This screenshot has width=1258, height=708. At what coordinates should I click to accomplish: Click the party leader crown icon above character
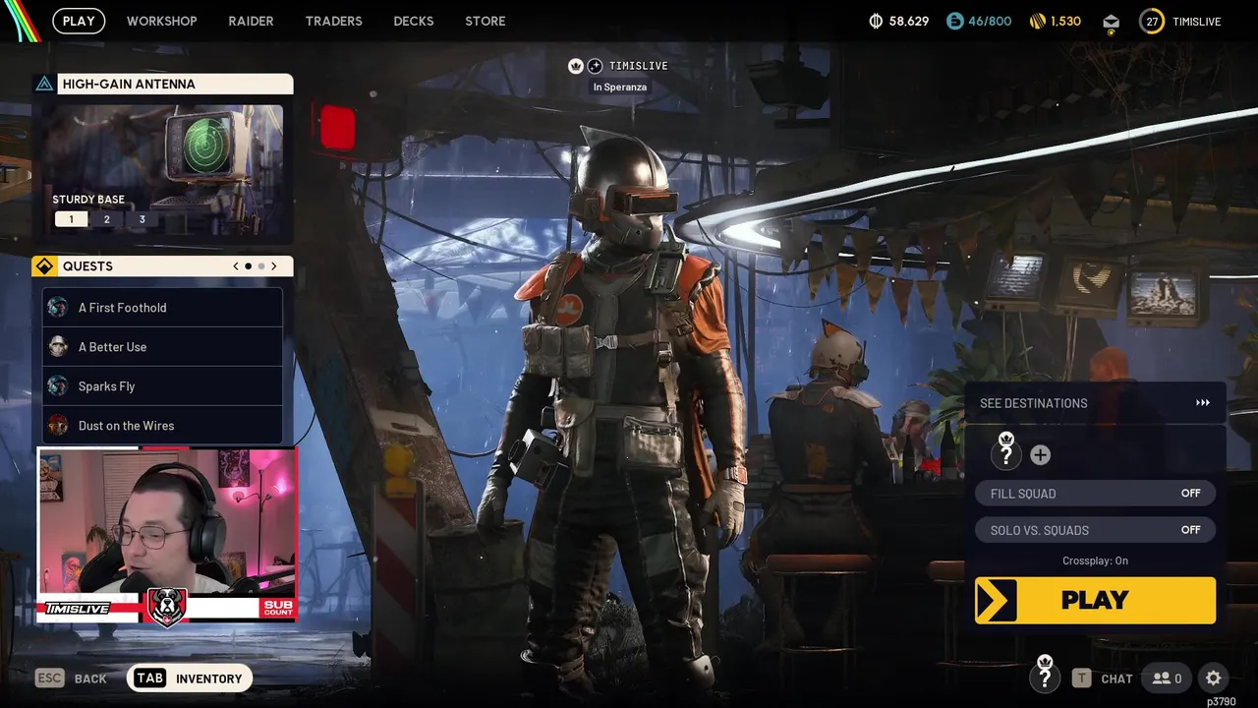[x=576, y=66]
